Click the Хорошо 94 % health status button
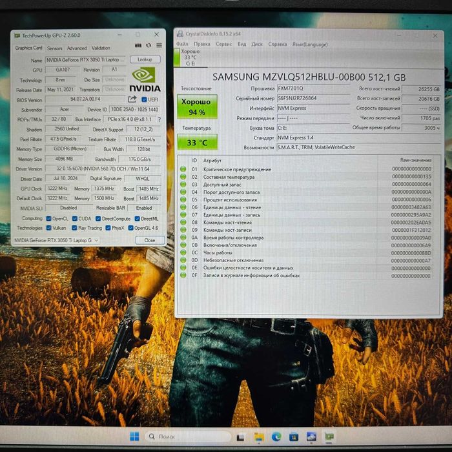Image resolution: width=452 pixels, height=452 pixels. click(x=197, y=107)
